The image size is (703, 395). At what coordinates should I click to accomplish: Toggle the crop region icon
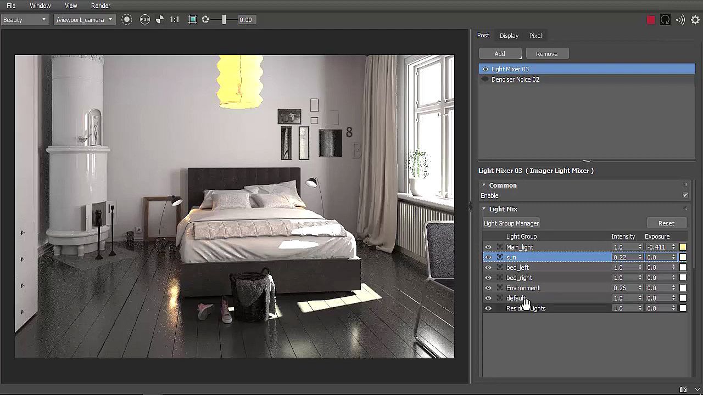(192, 20)
